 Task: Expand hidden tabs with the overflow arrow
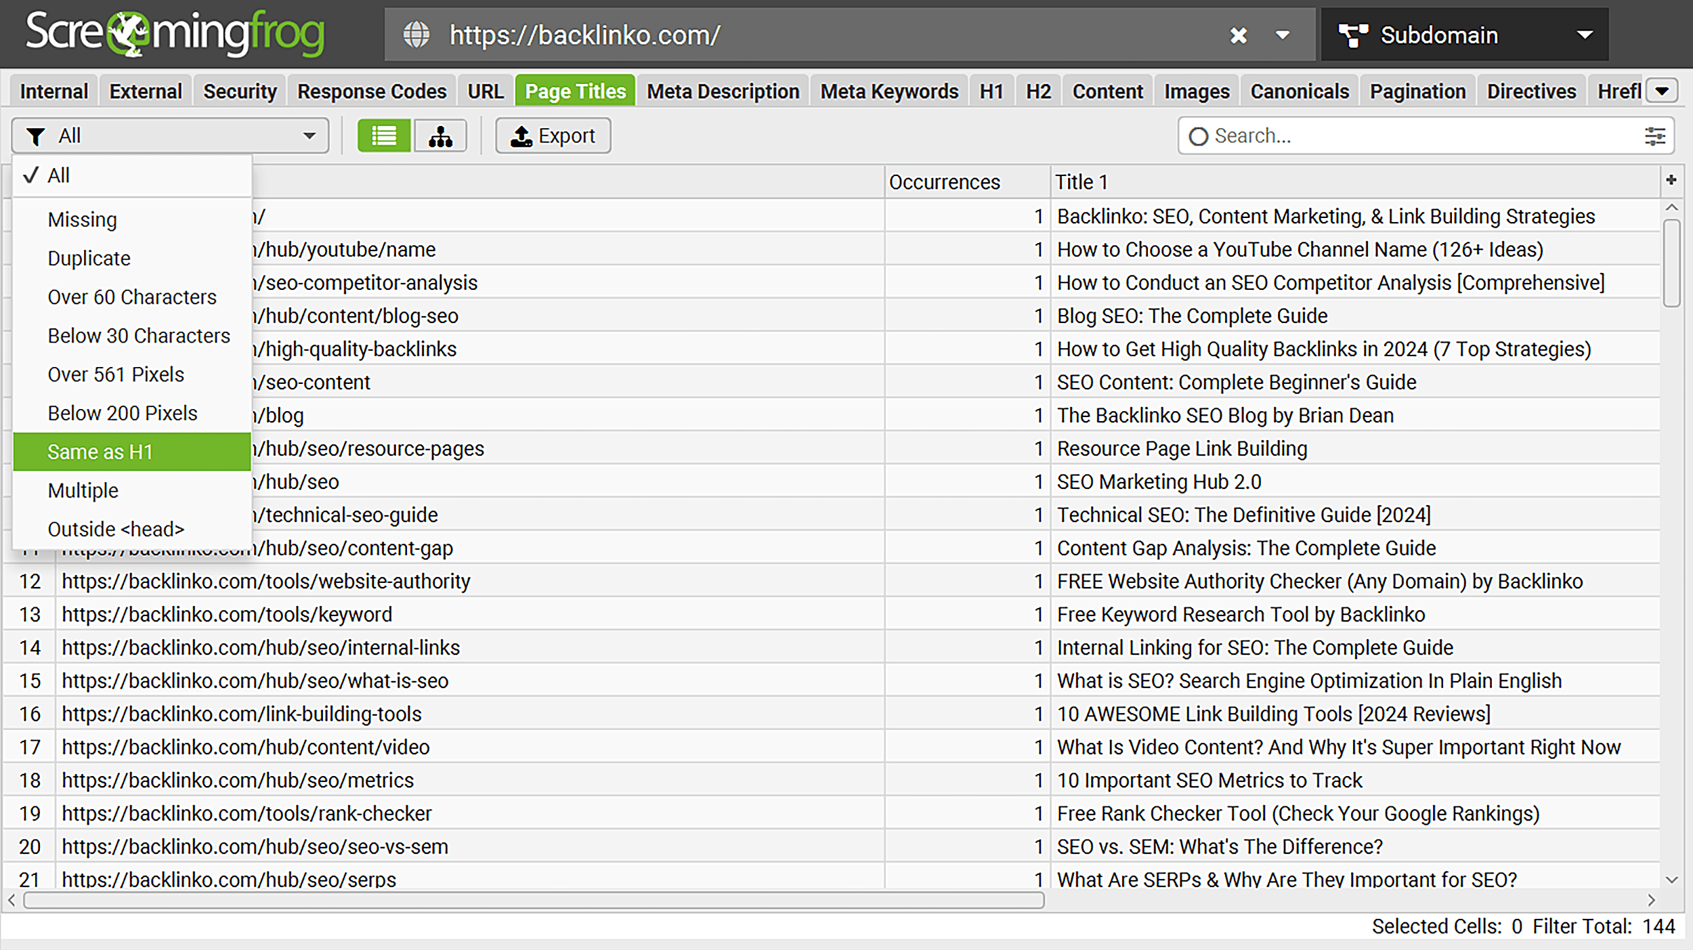pos(1662,90)
